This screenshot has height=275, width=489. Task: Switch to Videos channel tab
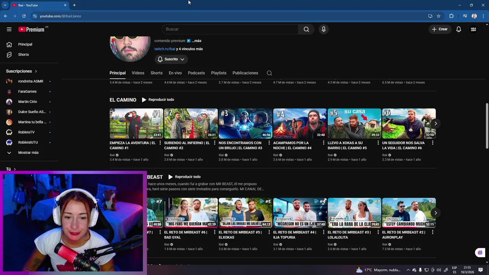tap(138, 73)
